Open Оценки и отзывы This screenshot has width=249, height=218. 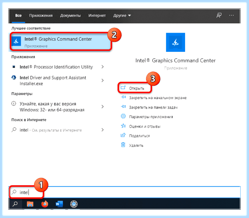pyautogui.click(x=145, y=126)
